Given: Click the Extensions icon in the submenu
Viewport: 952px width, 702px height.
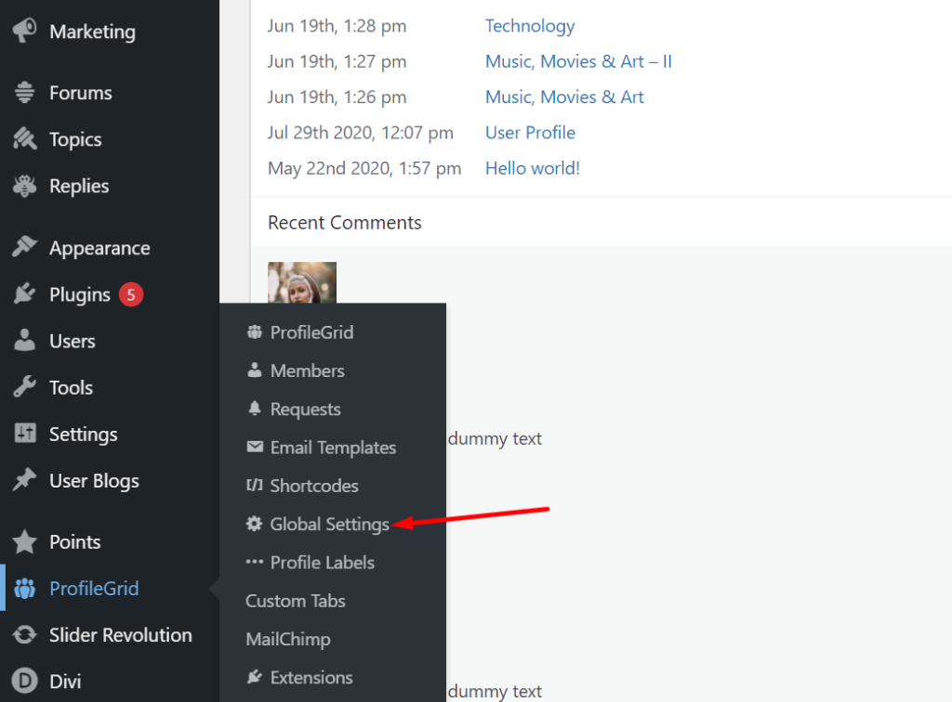Looking at the screenshot, I should pyautogui.click(x=254, y=677).
